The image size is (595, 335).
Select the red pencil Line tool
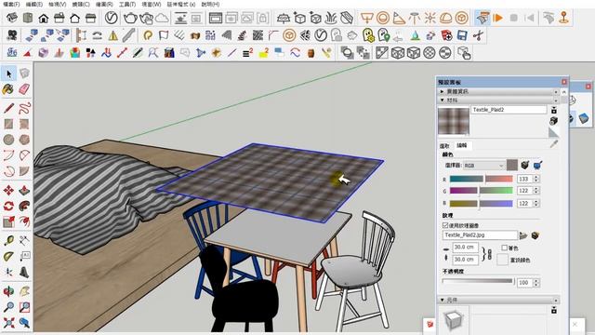pyautogui.click(x=8, y=108)
